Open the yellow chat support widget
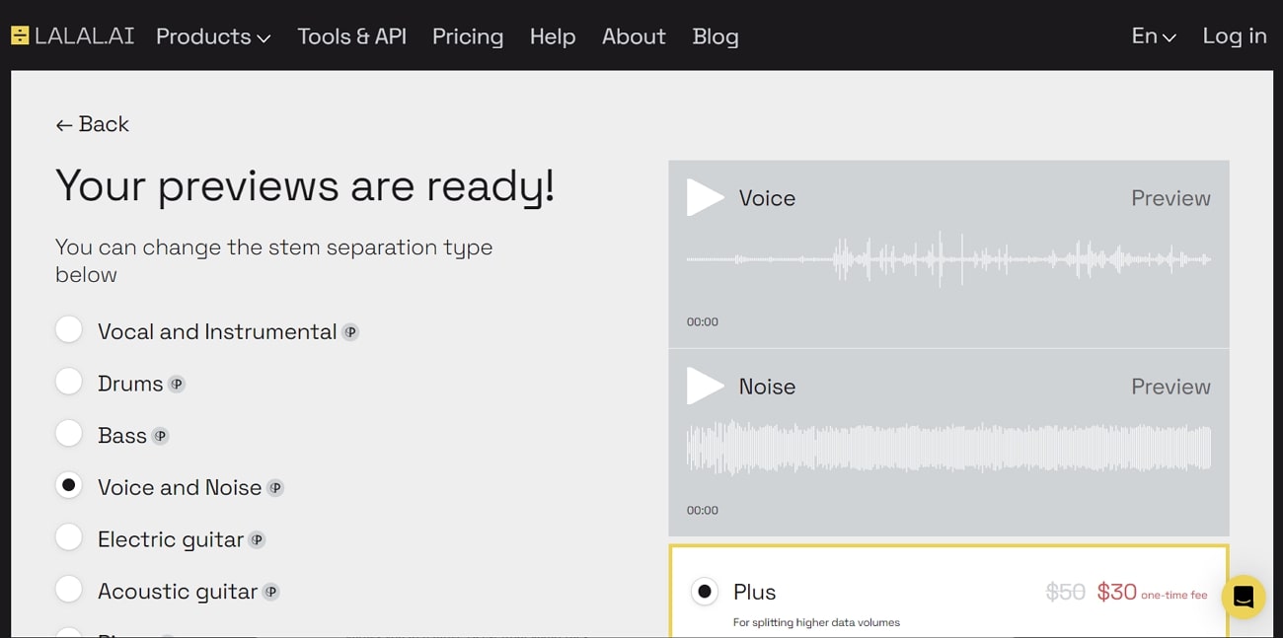1283x638 pixels. 1243,597
